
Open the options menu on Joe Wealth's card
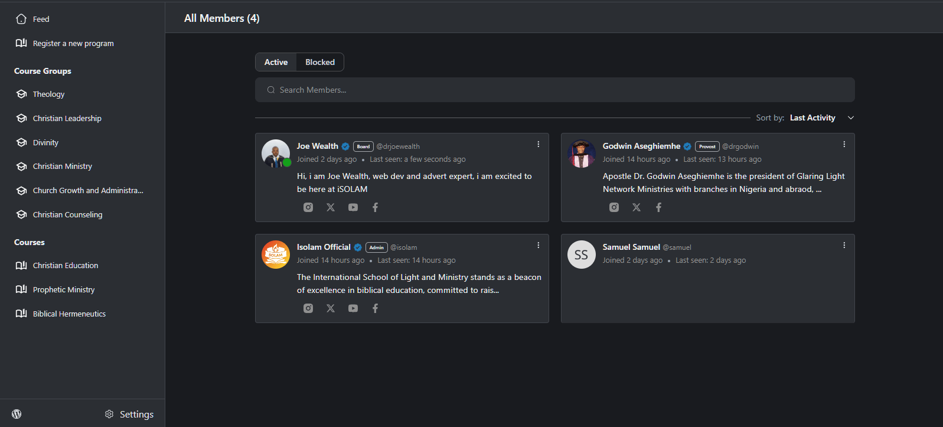point(539,144)
